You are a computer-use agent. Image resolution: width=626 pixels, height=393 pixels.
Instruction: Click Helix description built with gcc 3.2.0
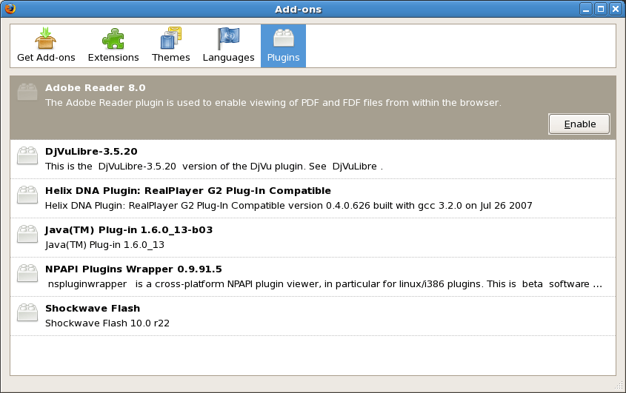pos(289,206)
